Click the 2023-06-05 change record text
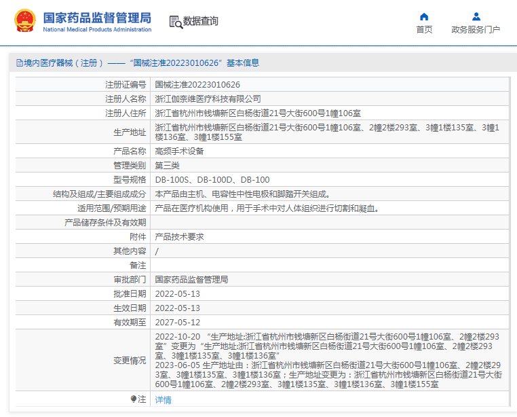Screen dimensions: 517x417 tap(328, 375)
